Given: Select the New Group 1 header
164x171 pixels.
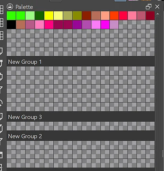Looking at the screenshot, I should pos(80,62).
